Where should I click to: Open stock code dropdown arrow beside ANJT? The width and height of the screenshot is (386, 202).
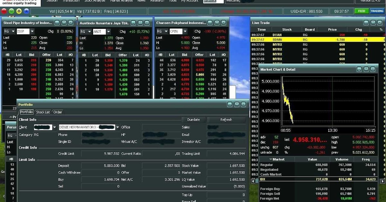[x=108, y=31]
